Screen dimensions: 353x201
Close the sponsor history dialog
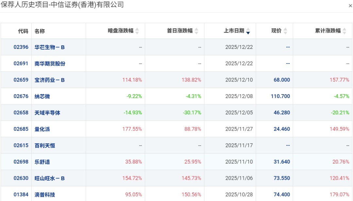pos(350,6)
